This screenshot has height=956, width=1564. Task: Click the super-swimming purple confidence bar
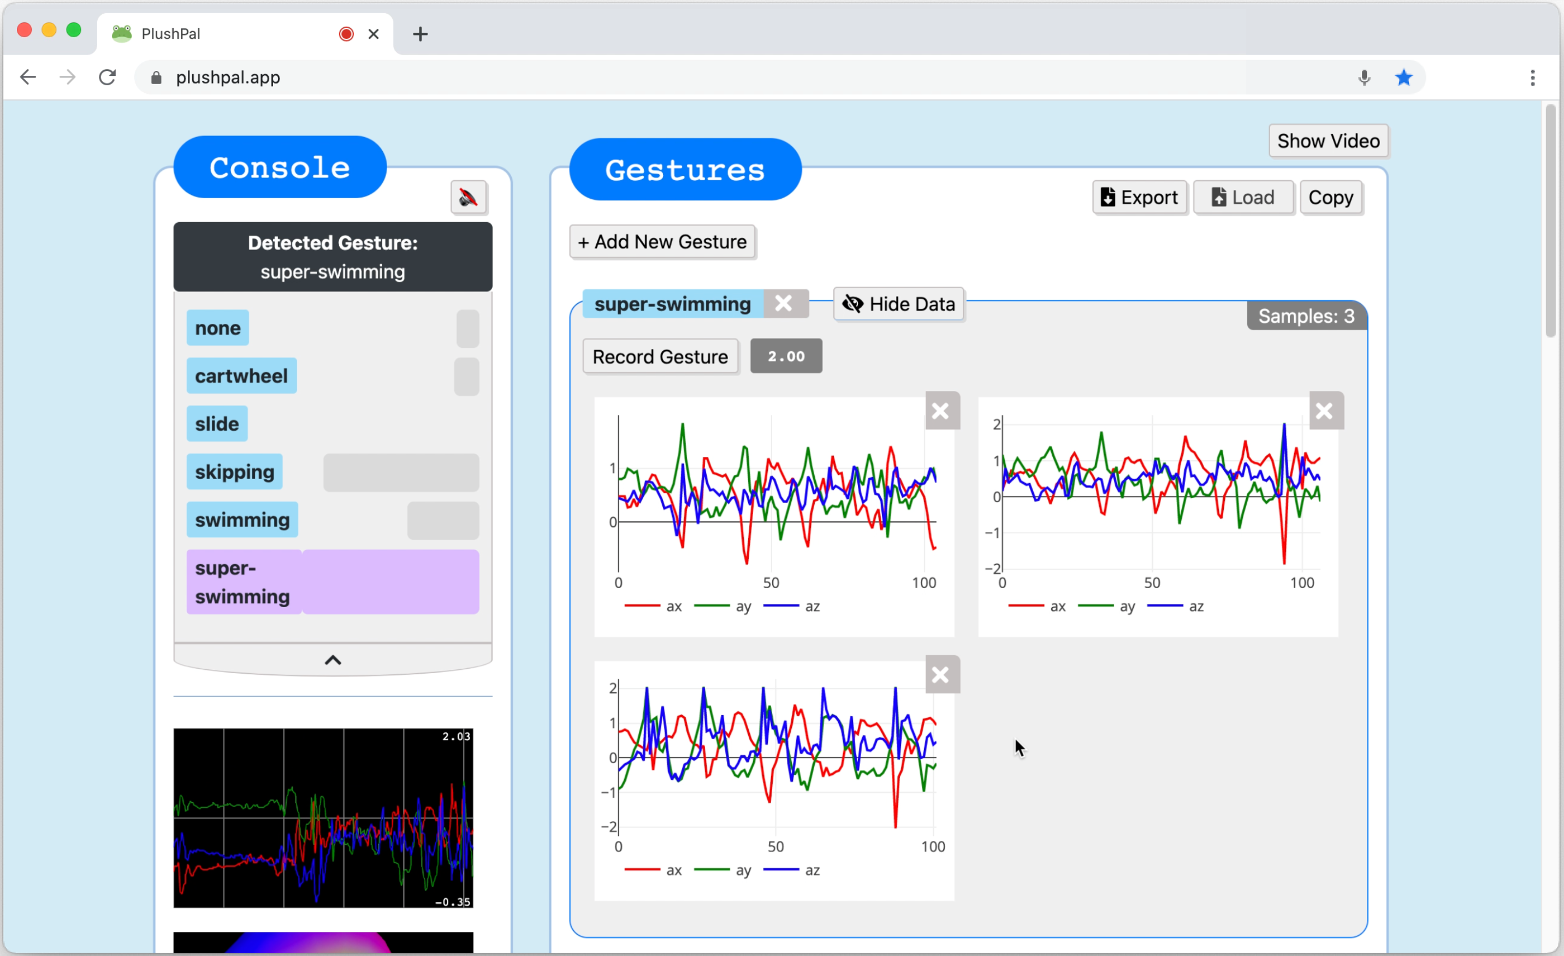pyautogui.click(x=390, y=582)
